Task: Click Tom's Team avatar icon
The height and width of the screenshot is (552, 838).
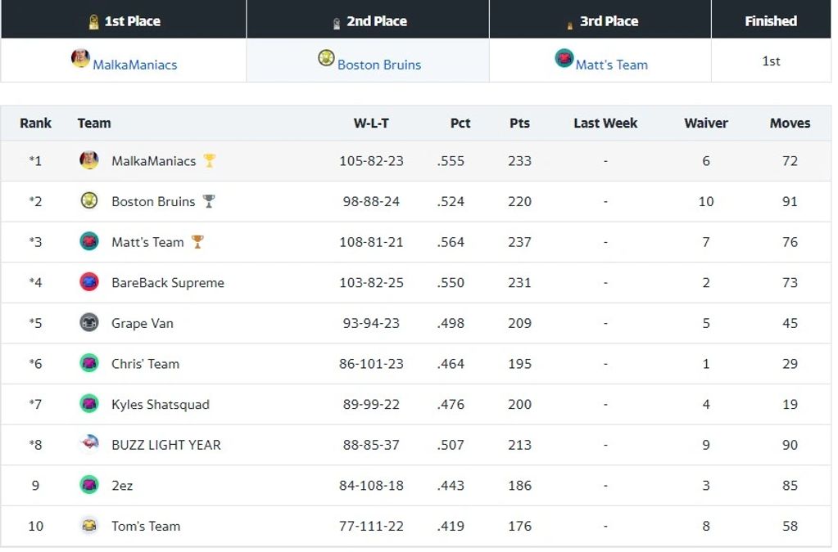Action: point(89,526)
